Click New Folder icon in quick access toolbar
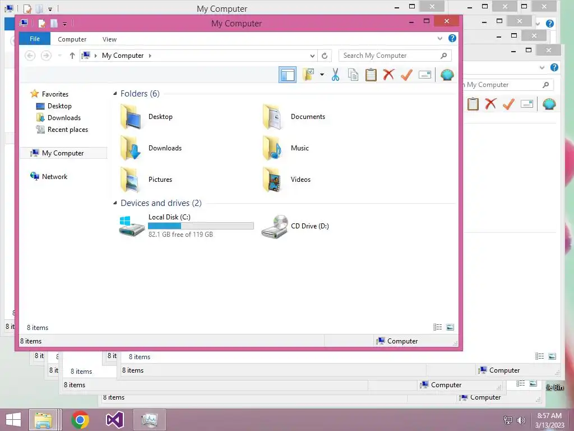Image resolution: width=574 pixels, height=431 pixels. (x=54, y=24)
